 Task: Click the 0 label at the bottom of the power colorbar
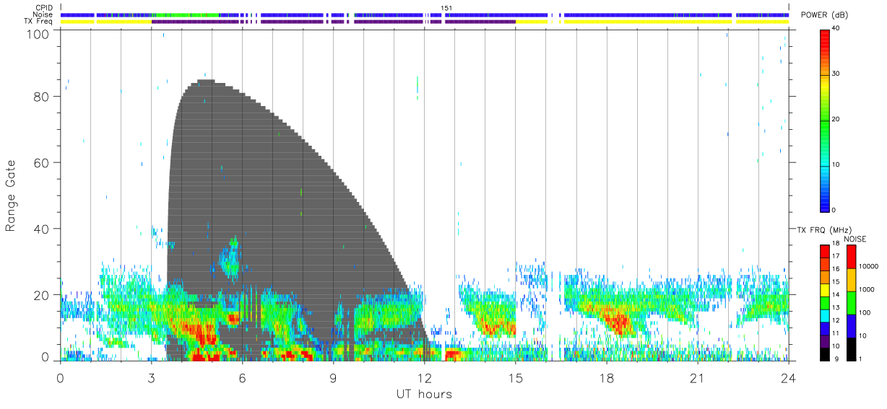tap(834, 210)
